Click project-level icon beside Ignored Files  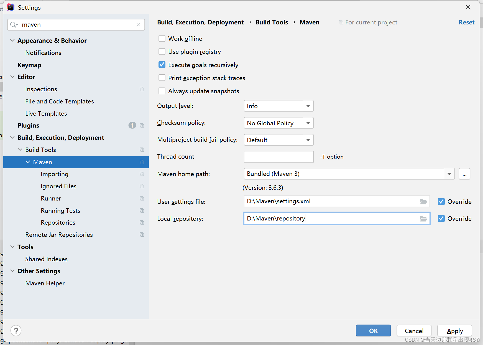[x=142, y=186]
